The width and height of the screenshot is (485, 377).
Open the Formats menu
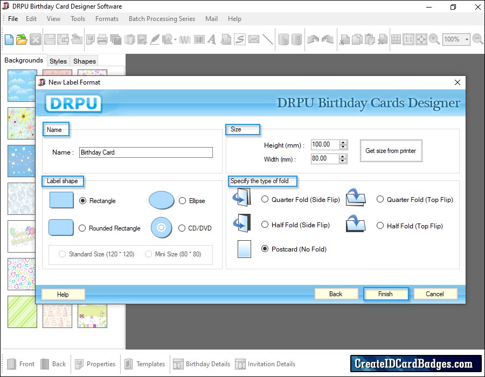coord(107,19)
